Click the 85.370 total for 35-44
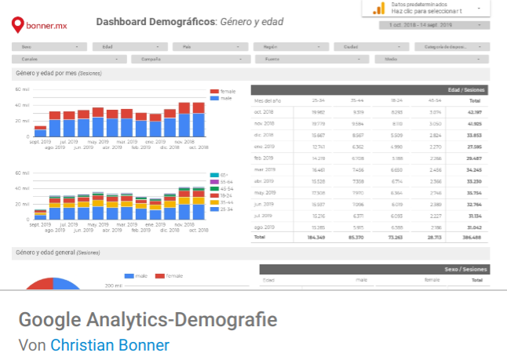507x360 pixels. pos(356,237)
